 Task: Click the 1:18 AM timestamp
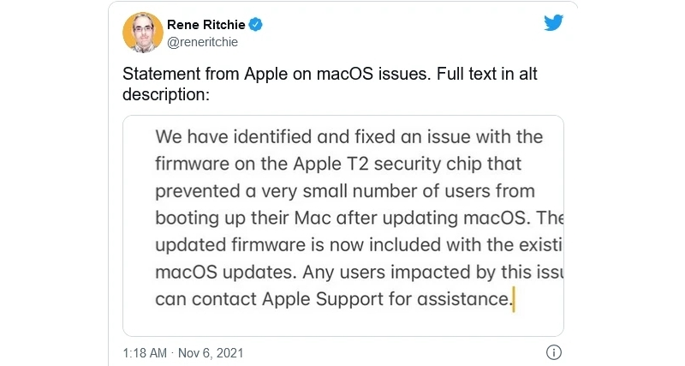(145, 353)
